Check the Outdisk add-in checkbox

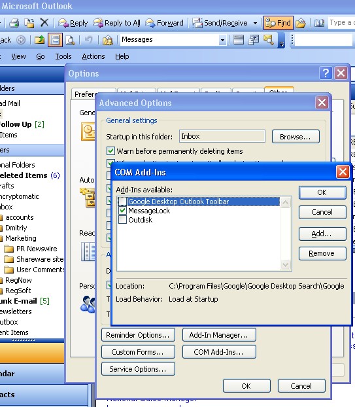tap(122, 220)
